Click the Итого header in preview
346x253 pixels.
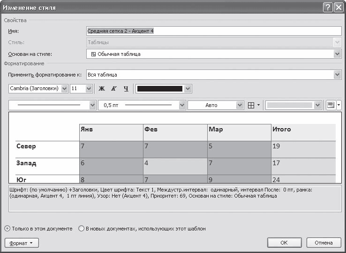(x=282, y=129)
